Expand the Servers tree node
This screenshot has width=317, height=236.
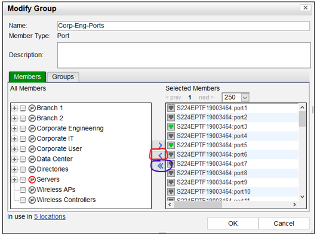tap(14, 179)
